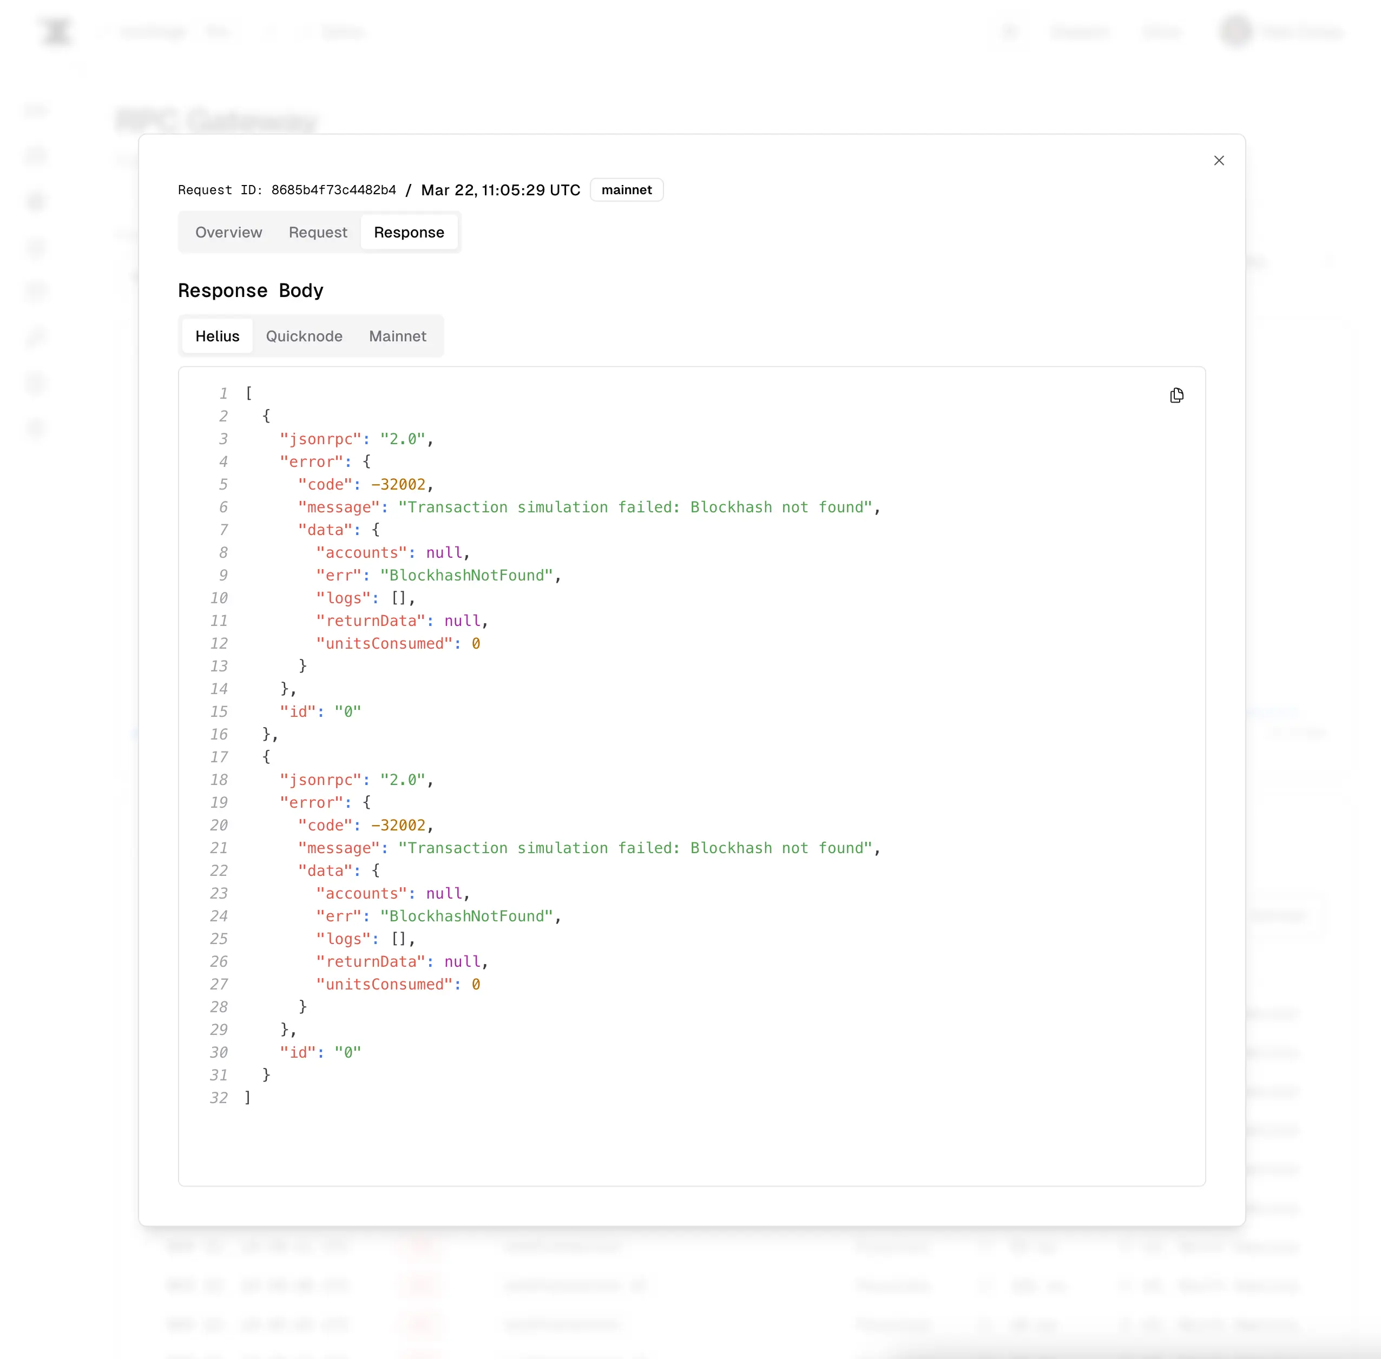Show the Quicknode response body
This screenshot has height=1359, width=1381.
tap(304, 335)
